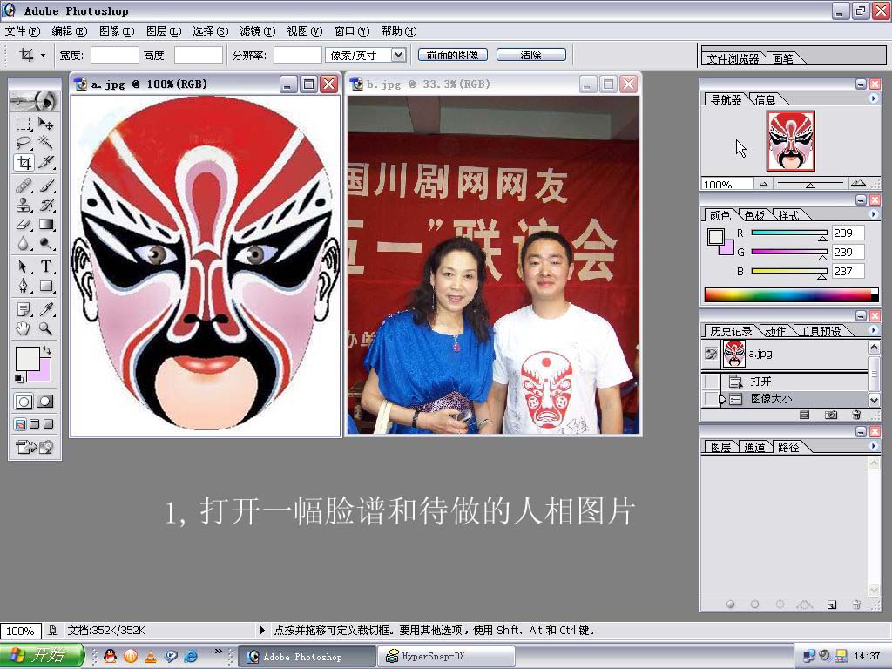Select the History Brush tool
Viewport: 892px width, 669px height.
[x=46, y=205]
